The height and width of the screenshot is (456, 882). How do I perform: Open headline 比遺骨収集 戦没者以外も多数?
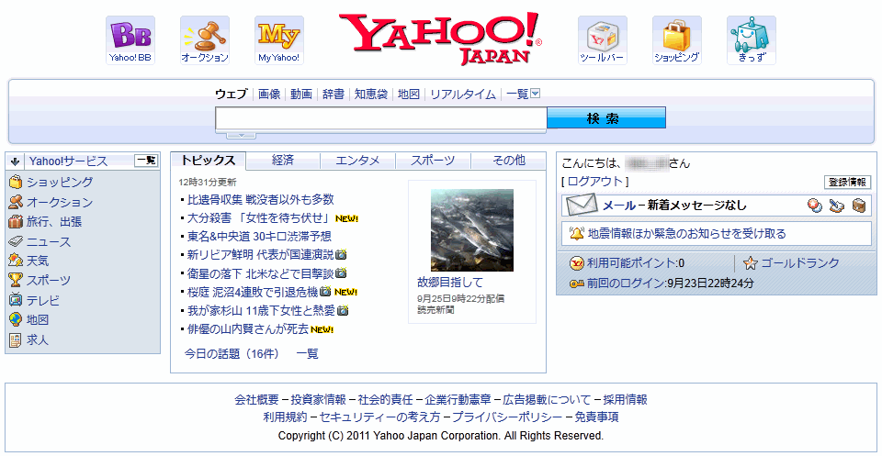[x=260, y=199]
